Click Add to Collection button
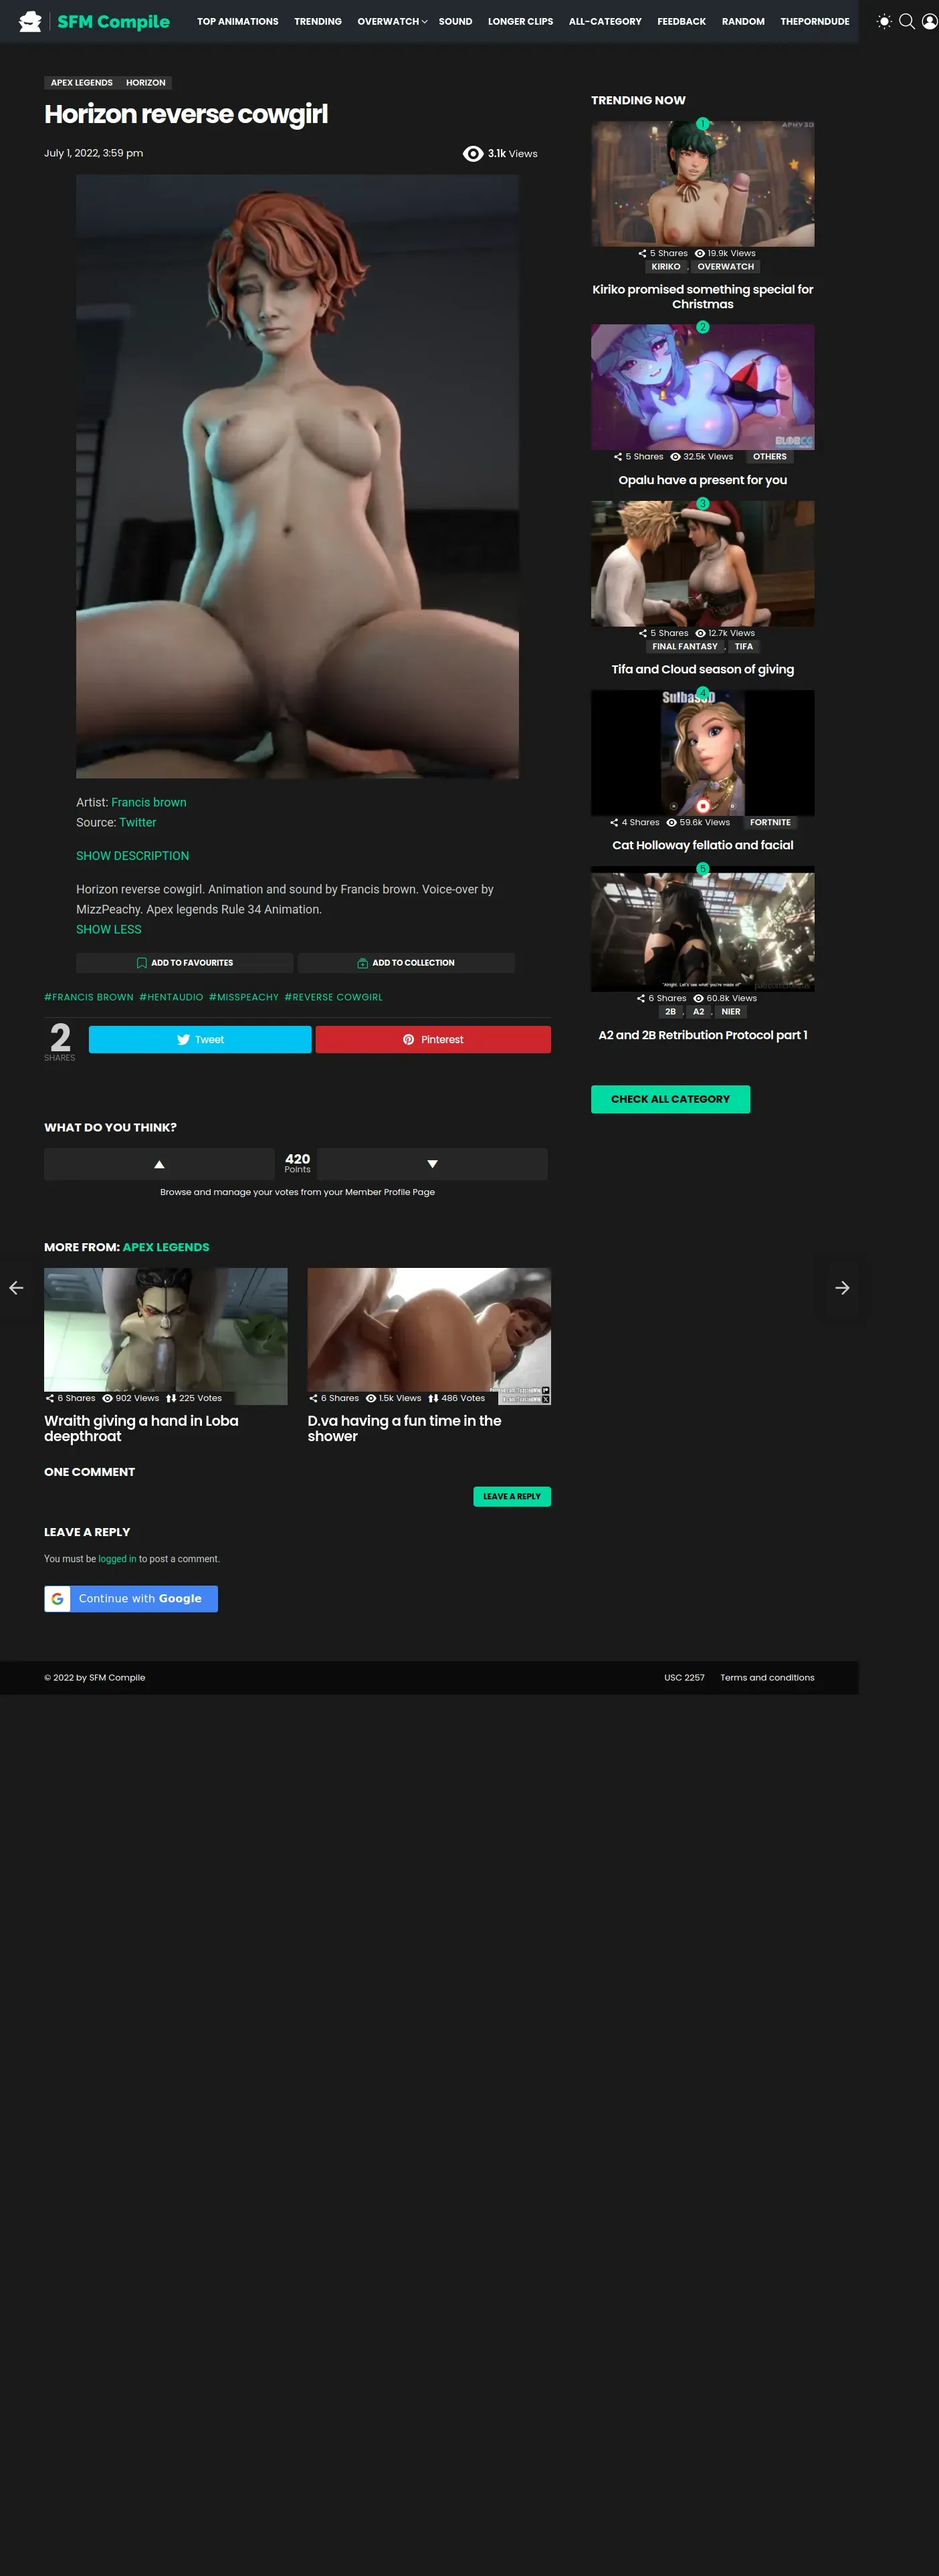 [406, 963]
